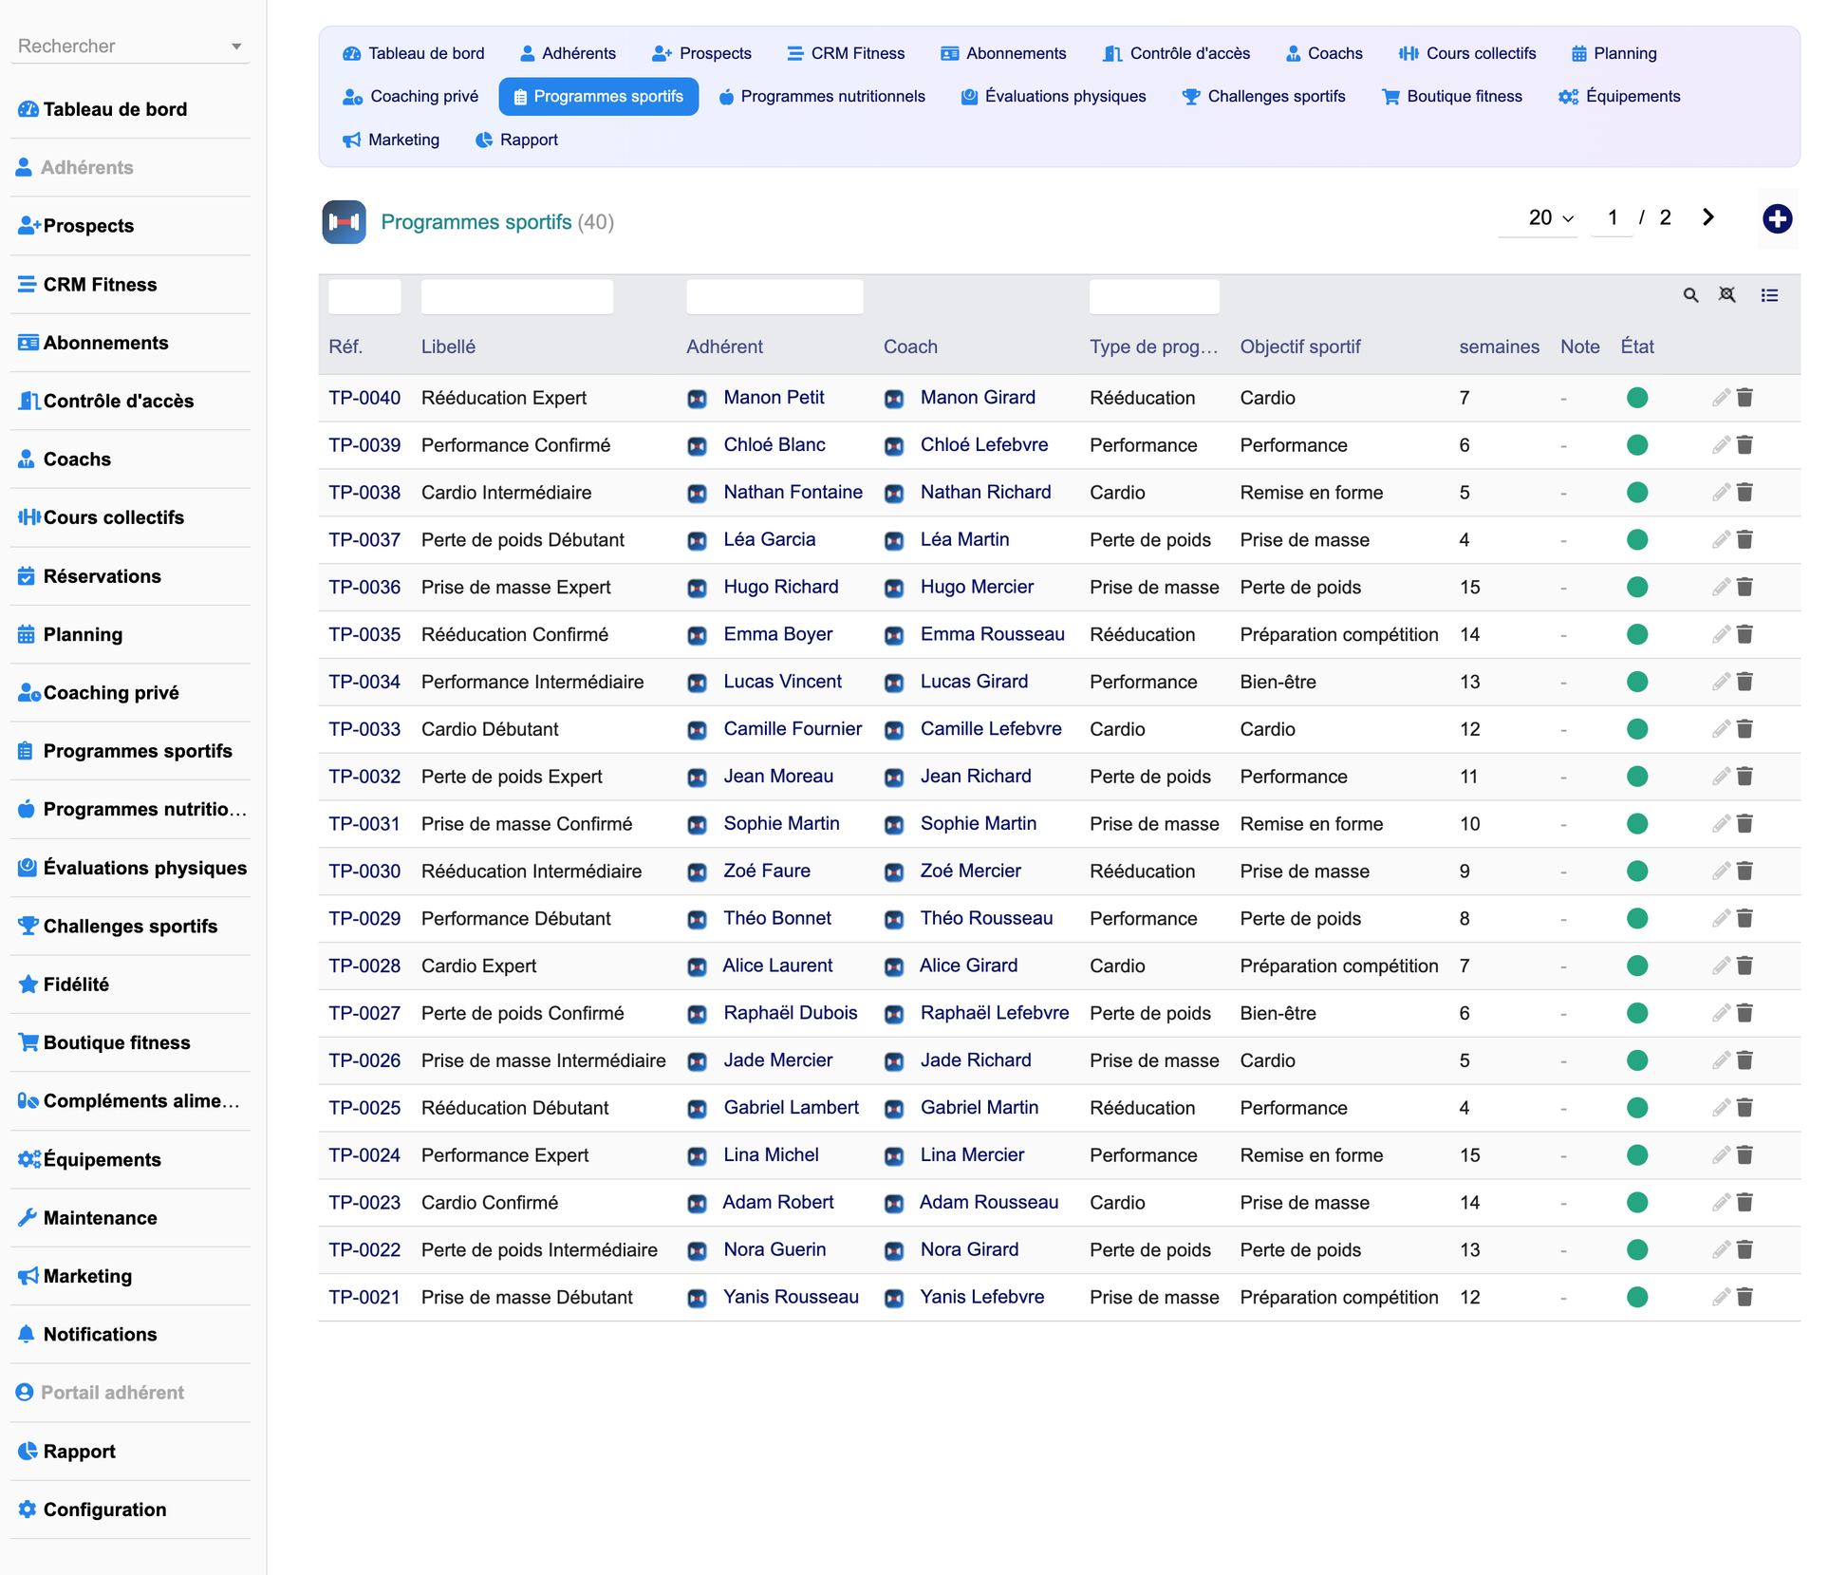Switch to CRM Fitness top tab
Screen dimensions: 1847x1575
(x=846, y=53)
